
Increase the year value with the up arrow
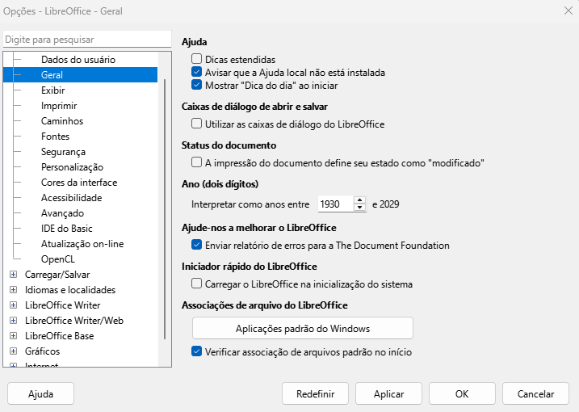pyautogui.click(x=359, y=200)
